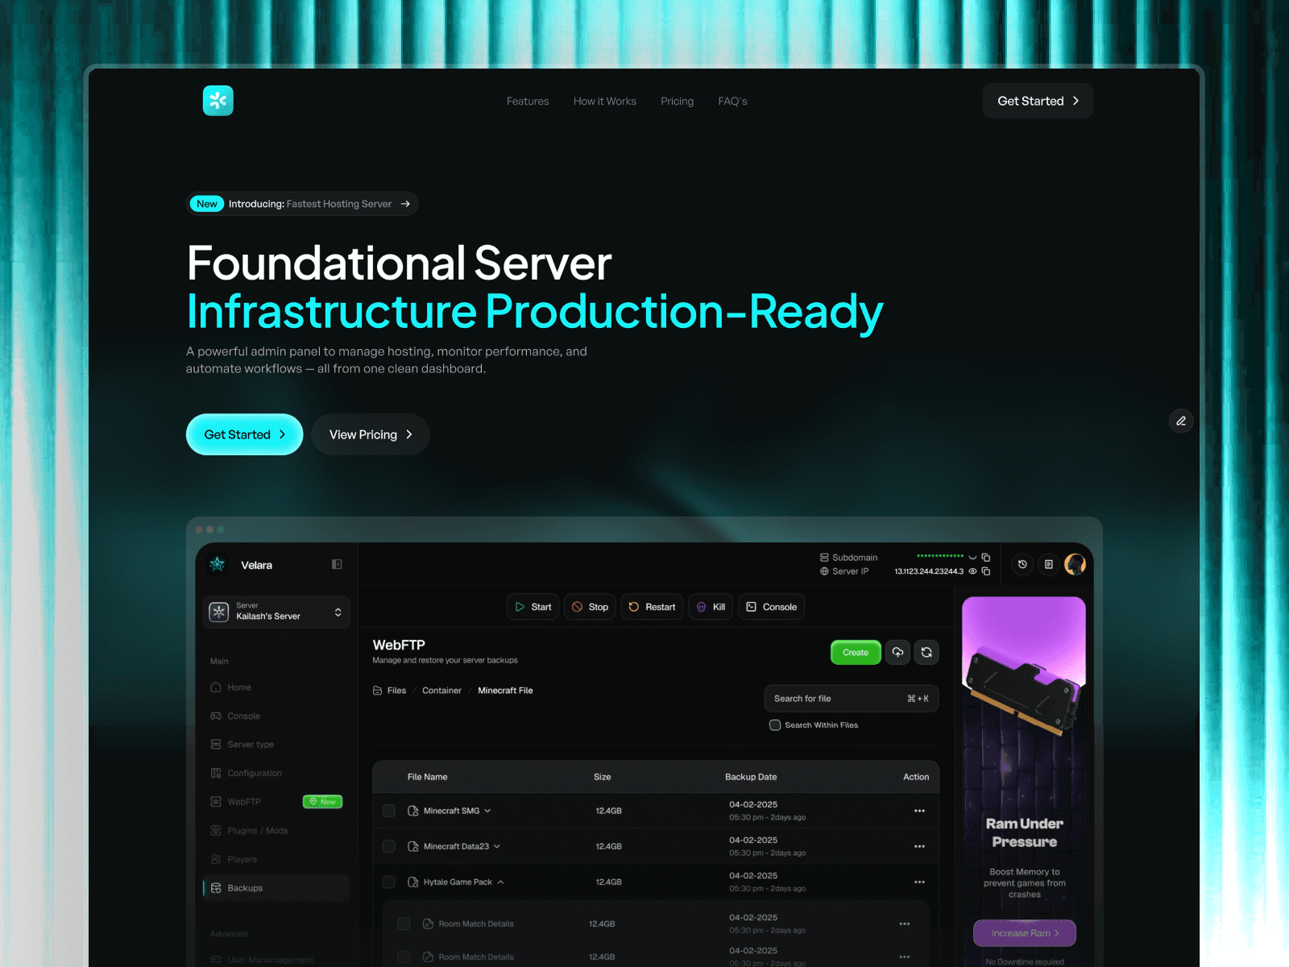This screenshot has width=1289, height=967.
Task: Select the Minecraft Data23 row checkbox
Action: [389, 846]
